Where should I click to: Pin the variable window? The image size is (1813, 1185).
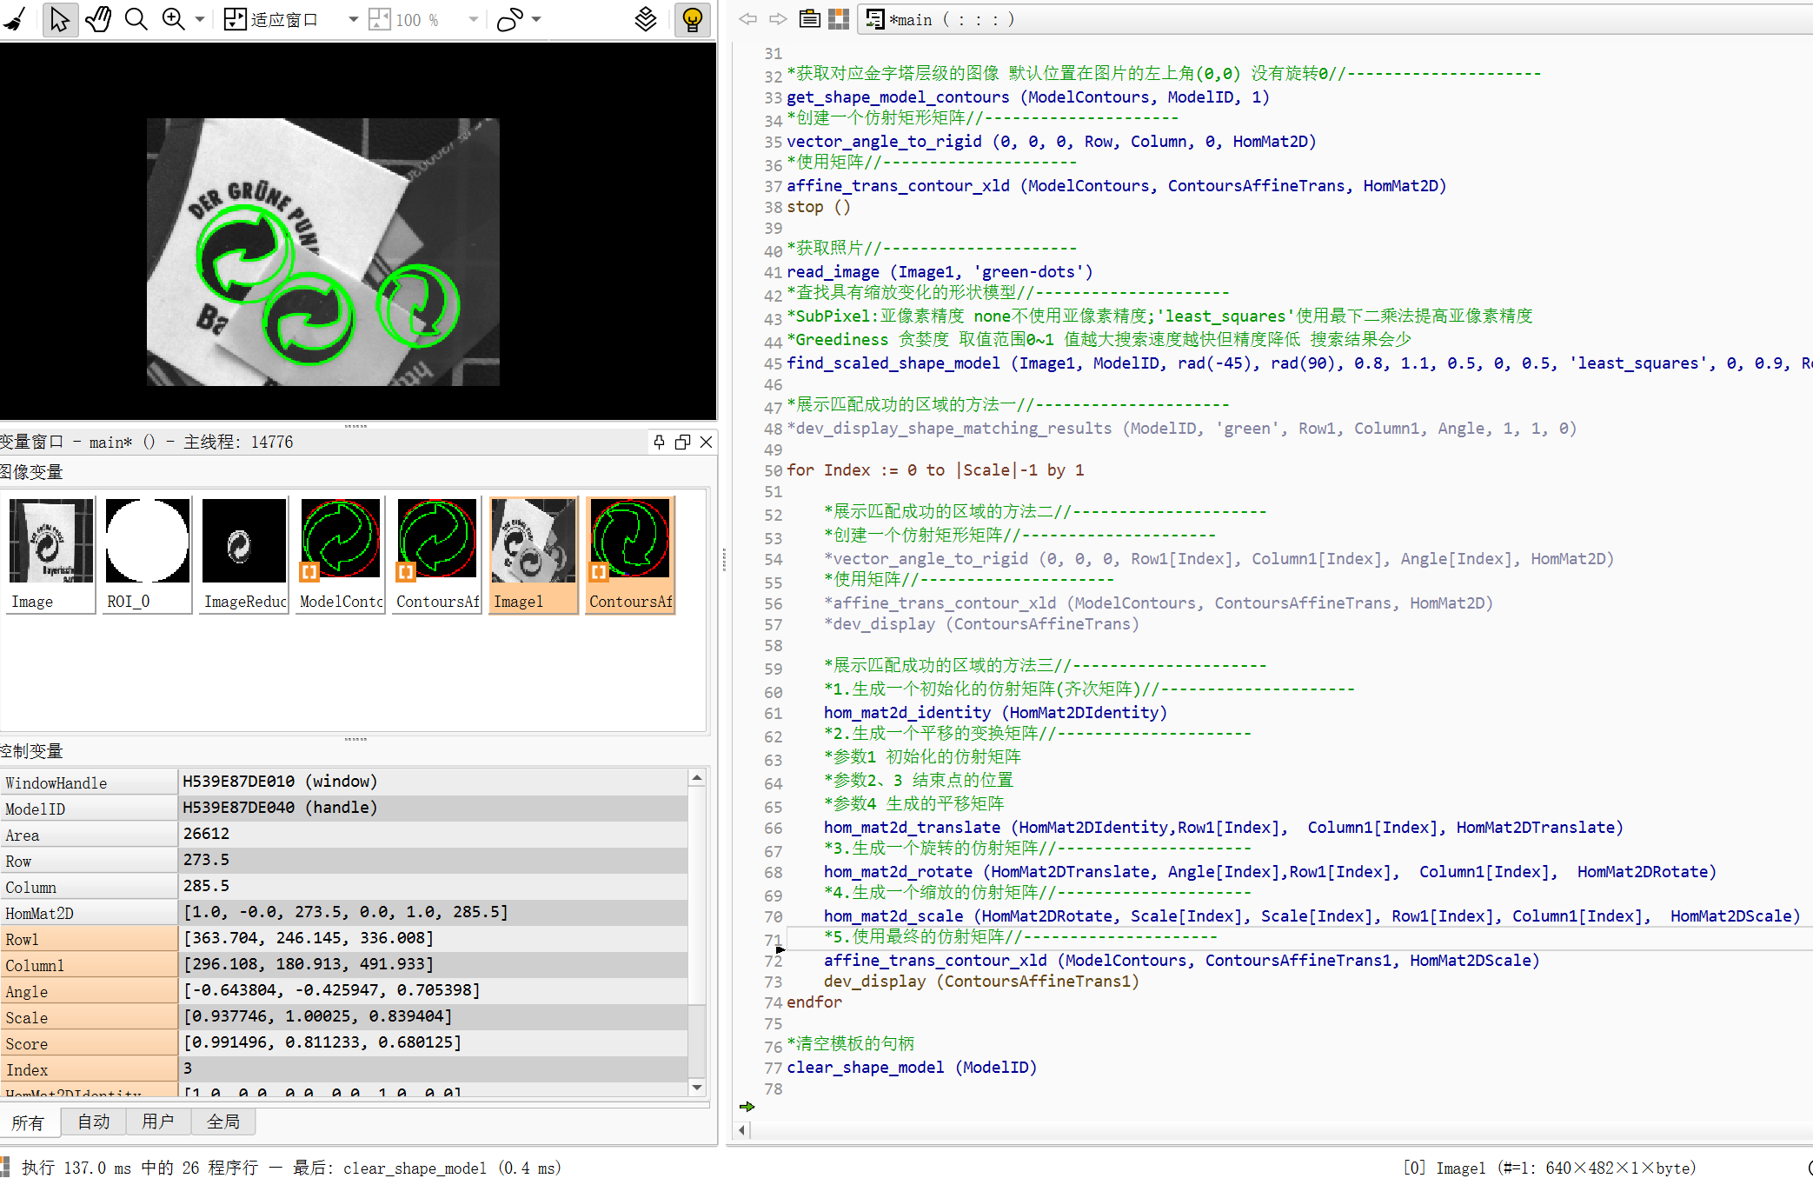tap(659, 442)
